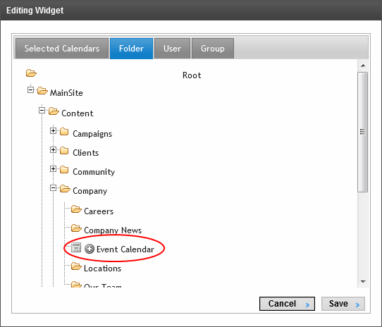Click the Careers folder icon
This screenshot has width=382, height=327.
[76, 209]
